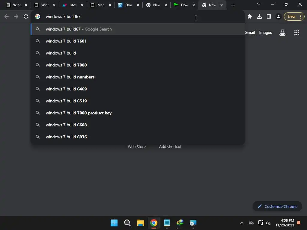
Task: Open the disc setup taskbar icon
Action: pos(193,223)
